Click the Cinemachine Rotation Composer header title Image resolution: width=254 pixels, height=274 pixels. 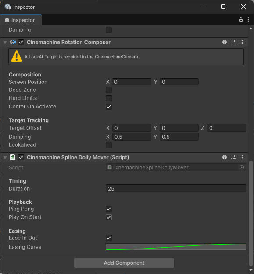point(68,42)
